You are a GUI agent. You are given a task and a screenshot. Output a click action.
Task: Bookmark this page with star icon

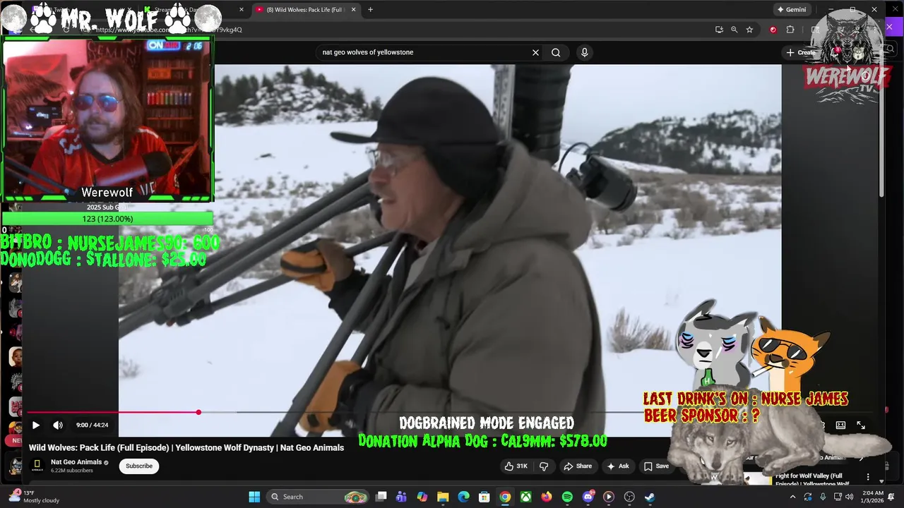point(749,30)
